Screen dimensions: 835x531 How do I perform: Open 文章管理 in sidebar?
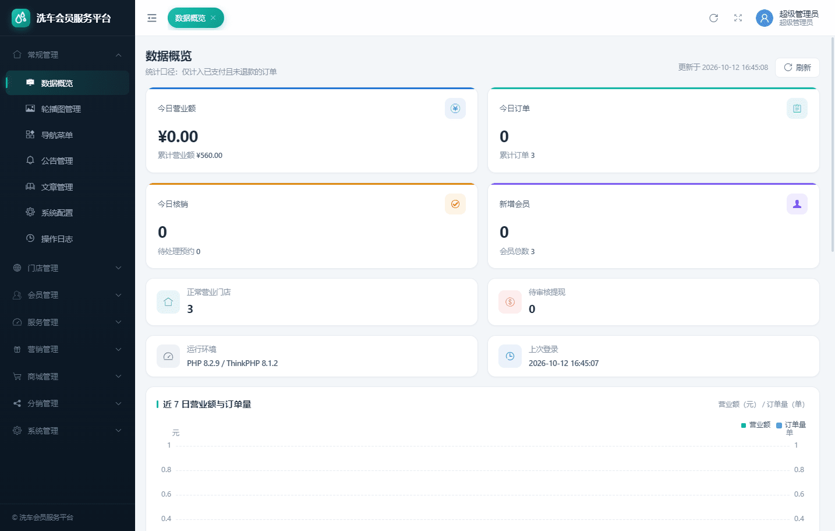click(68, 187)
